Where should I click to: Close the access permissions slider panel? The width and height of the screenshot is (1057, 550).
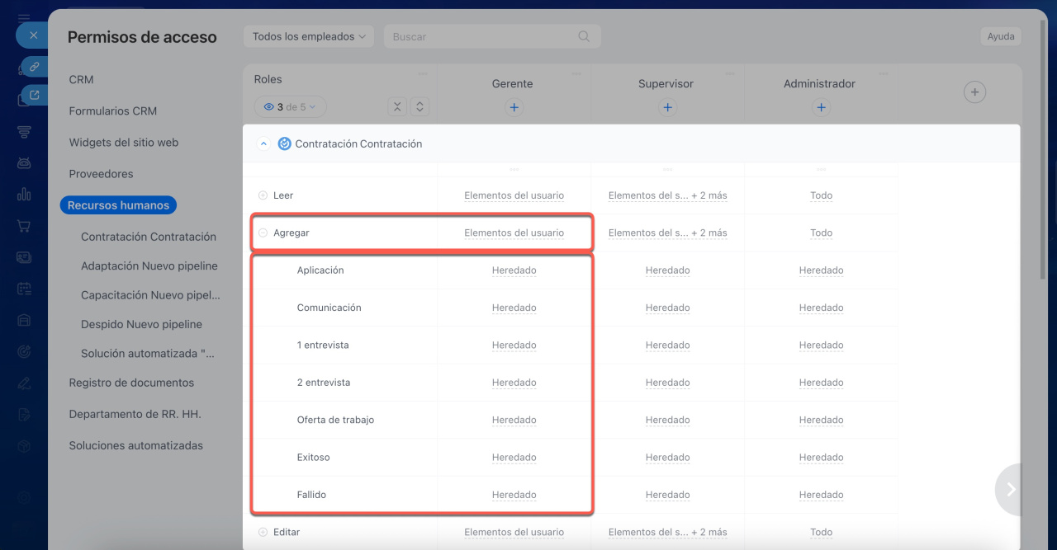tap(33, 35)
